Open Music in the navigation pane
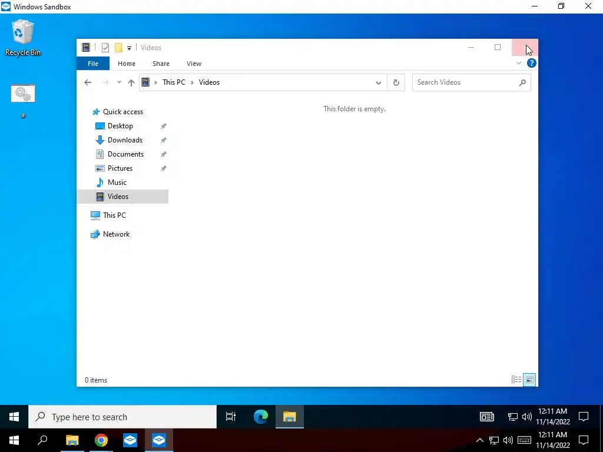This screenshot has width=603, height=452. [117, 182]
